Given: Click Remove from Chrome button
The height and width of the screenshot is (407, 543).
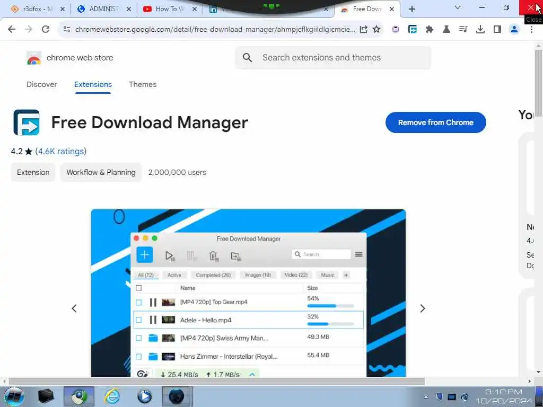Looking at the screenshot, I should coord(435,122).
